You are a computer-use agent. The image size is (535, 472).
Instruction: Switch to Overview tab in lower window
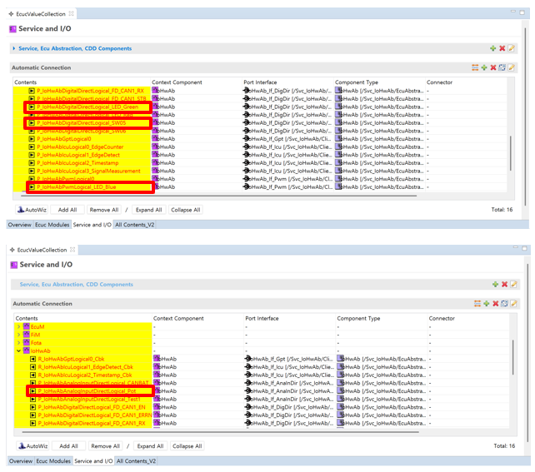point(21,460)
